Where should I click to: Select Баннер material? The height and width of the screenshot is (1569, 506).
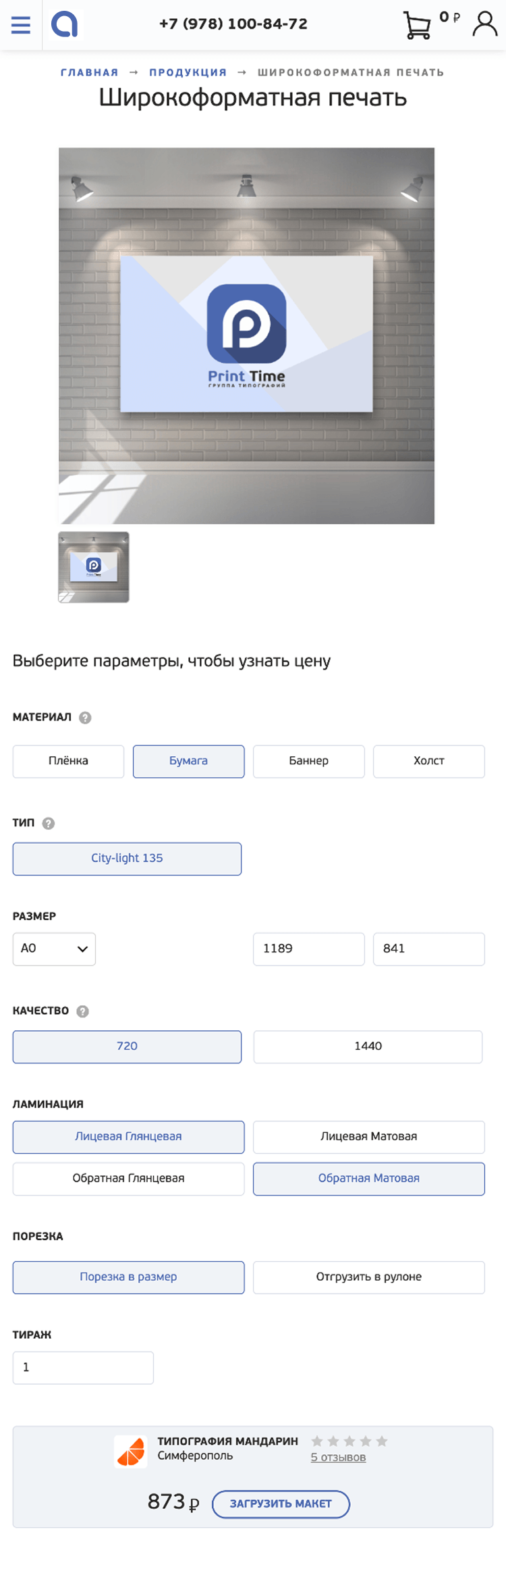click(x=309, y=761)
